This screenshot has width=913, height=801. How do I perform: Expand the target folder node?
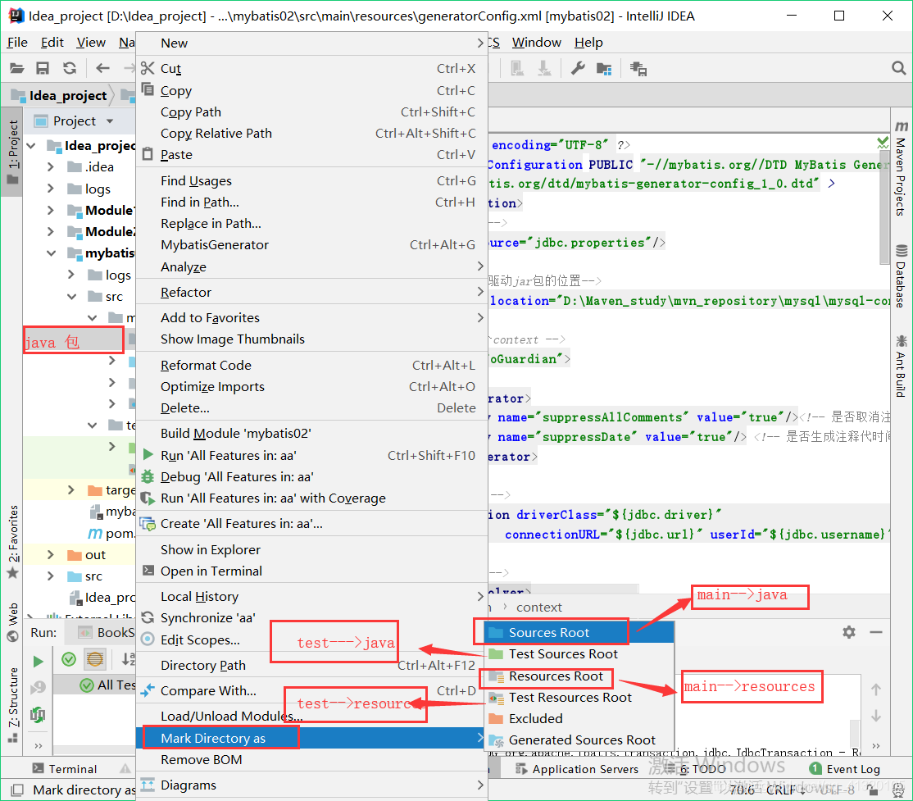[x=71, y=490]
